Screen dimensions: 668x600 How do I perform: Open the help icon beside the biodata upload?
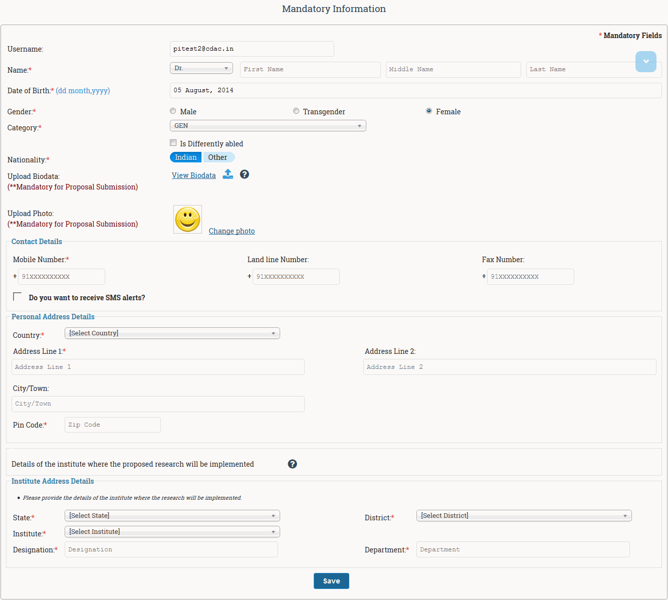(x=244, y=174)
